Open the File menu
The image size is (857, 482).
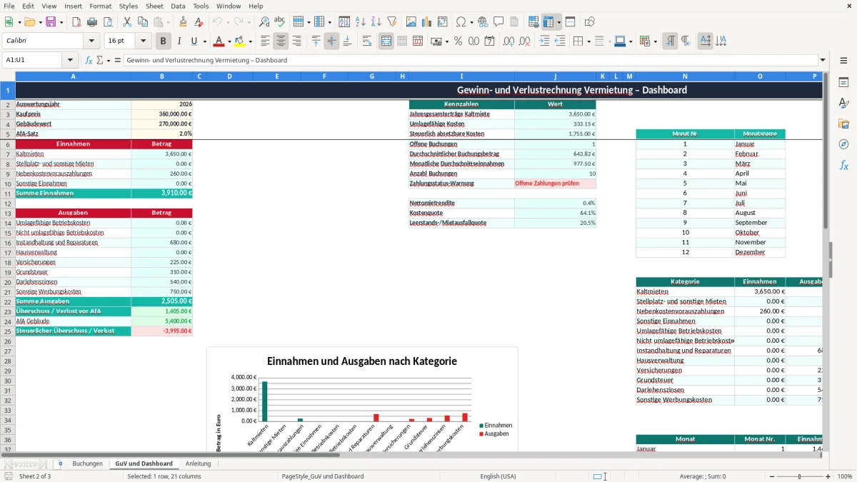point(9,6)
